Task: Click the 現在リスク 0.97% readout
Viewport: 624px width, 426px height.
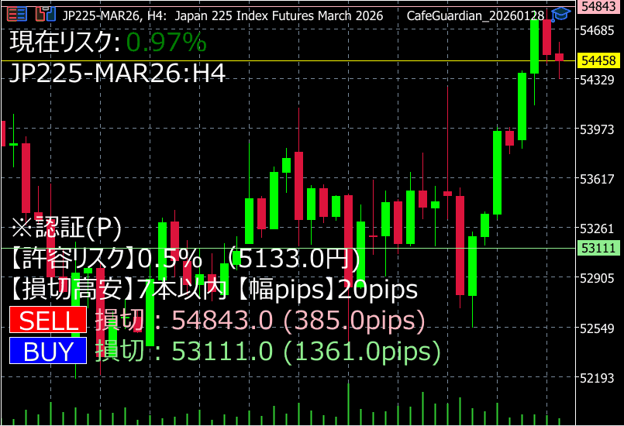Action: pyautogui.click(x=108, y=43)
